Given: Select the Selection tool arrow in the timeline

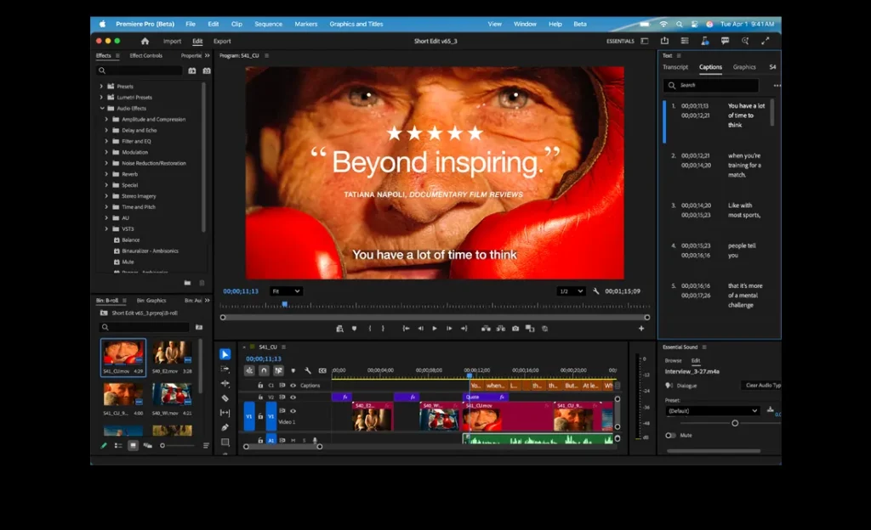Looking at the screenshot, I should pos(225,354).
